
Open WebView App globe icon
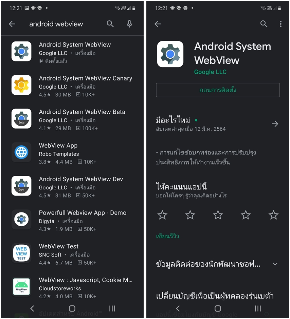[x=21, y=152]
